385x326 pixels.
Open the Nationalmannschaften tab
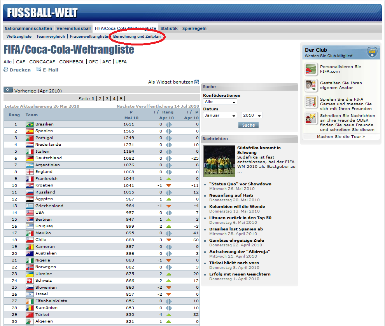pyautogui.click(x=28, y=28)
